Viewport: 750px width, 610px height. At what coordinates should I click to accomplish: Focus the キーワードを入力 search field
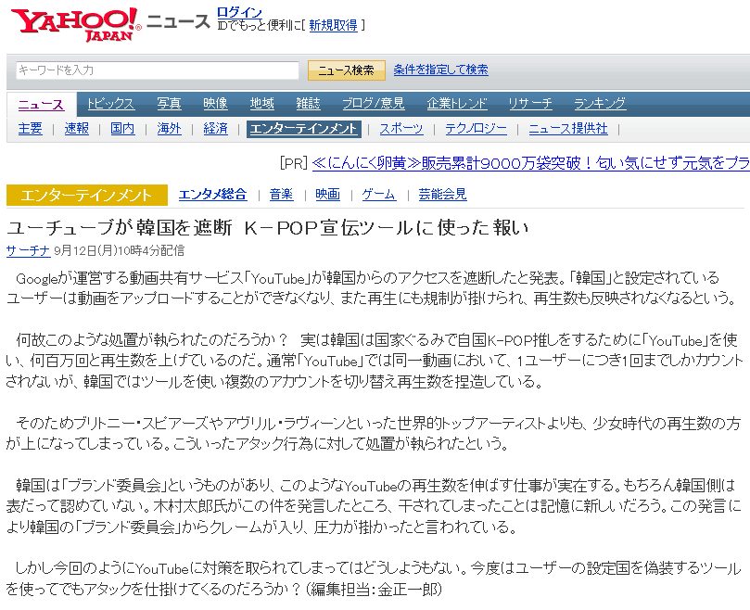158,70
